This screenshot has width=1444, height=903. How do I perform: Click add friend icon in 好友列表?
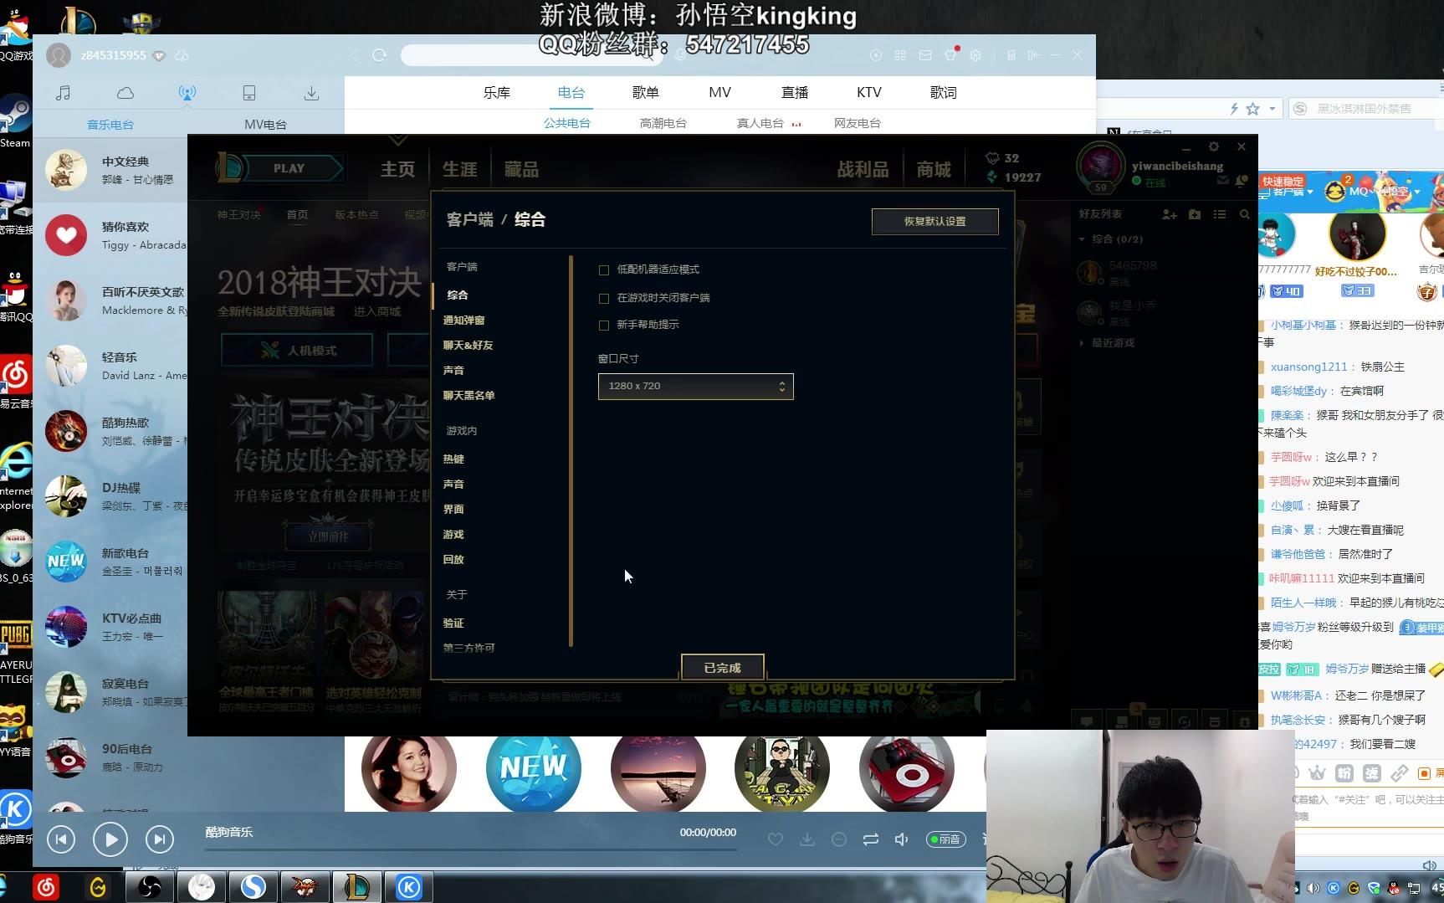click(x=1170, y=214)
